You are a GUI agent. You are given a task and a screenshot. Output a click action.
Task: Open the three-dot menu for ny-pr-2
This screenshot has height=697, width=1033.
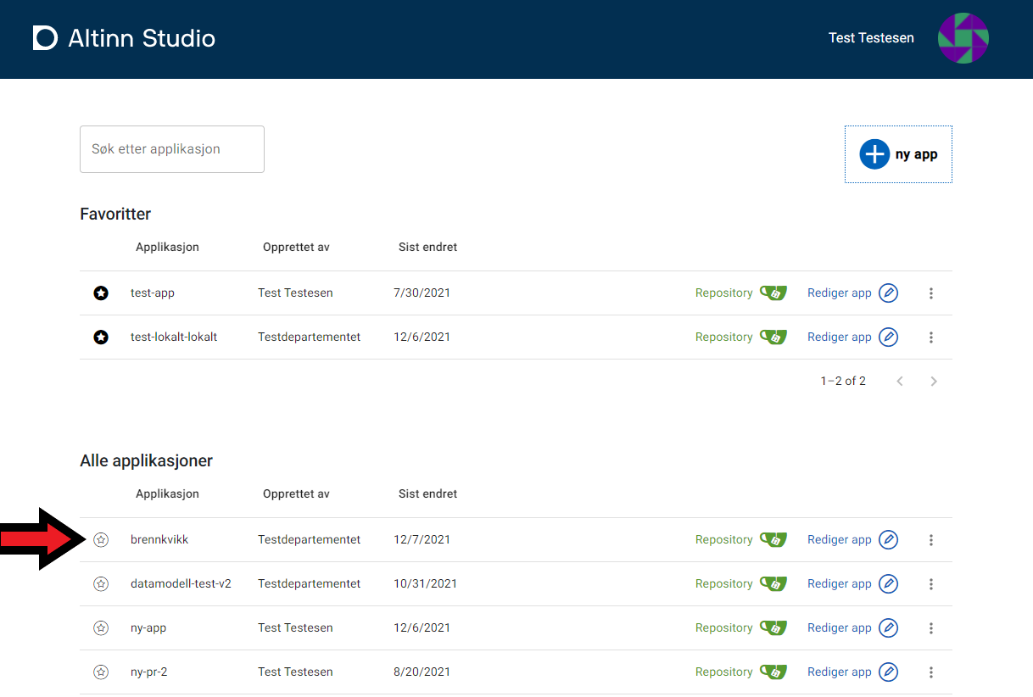coord(930,672)
